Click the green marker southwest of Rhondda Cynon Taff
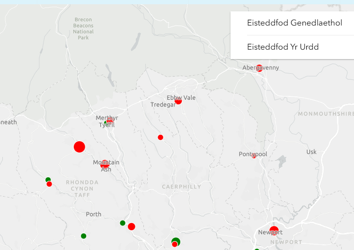Viewport: 354px width, 250px height. click(x=48, y=180)
